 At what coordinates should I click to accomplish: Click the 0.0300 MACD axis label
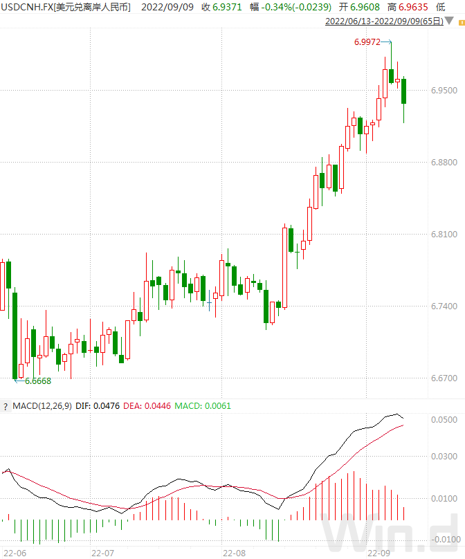[x=444, y=457]
